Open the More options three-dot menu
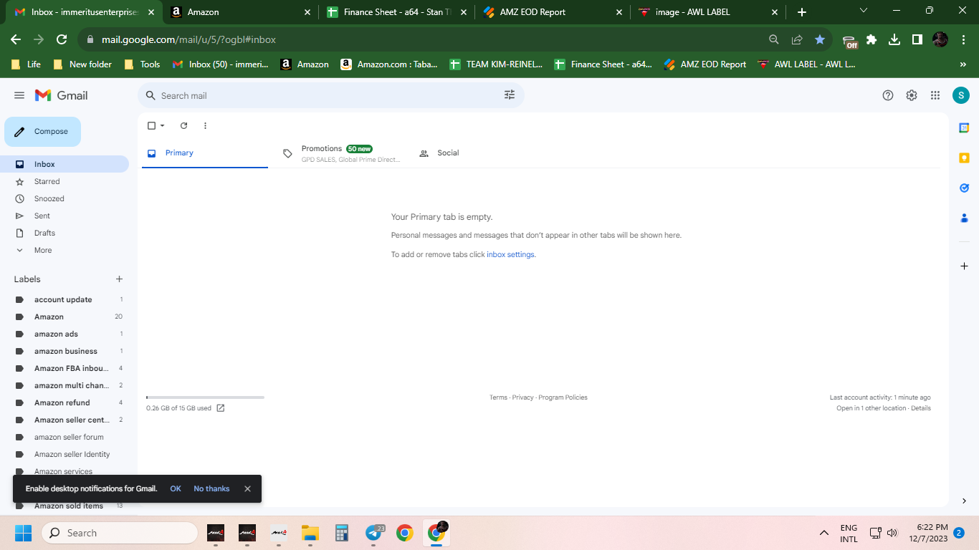The width and height of the screenshot is (979, 550). [205, 125]
